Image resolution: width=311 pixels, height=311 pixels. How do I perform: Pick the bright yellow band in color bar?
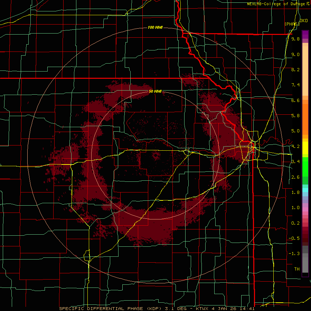click(x=305, y=148)
